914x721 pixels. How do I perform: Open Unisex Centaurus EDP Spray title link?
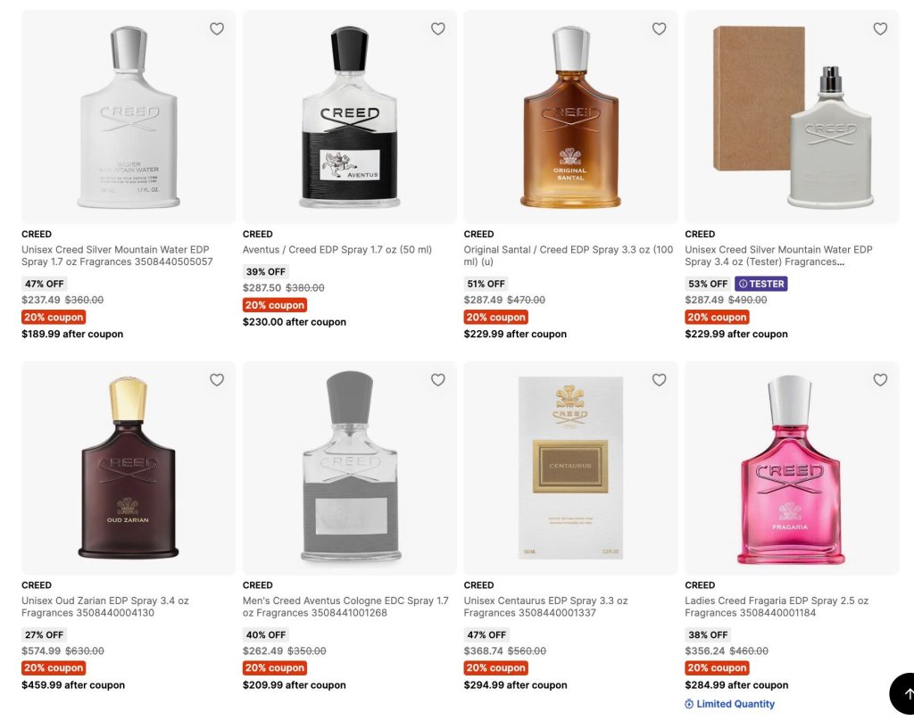545,606
